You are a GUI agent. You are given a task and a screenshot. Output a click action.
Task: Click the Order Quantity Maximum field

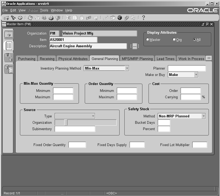[x=127, y=97]
